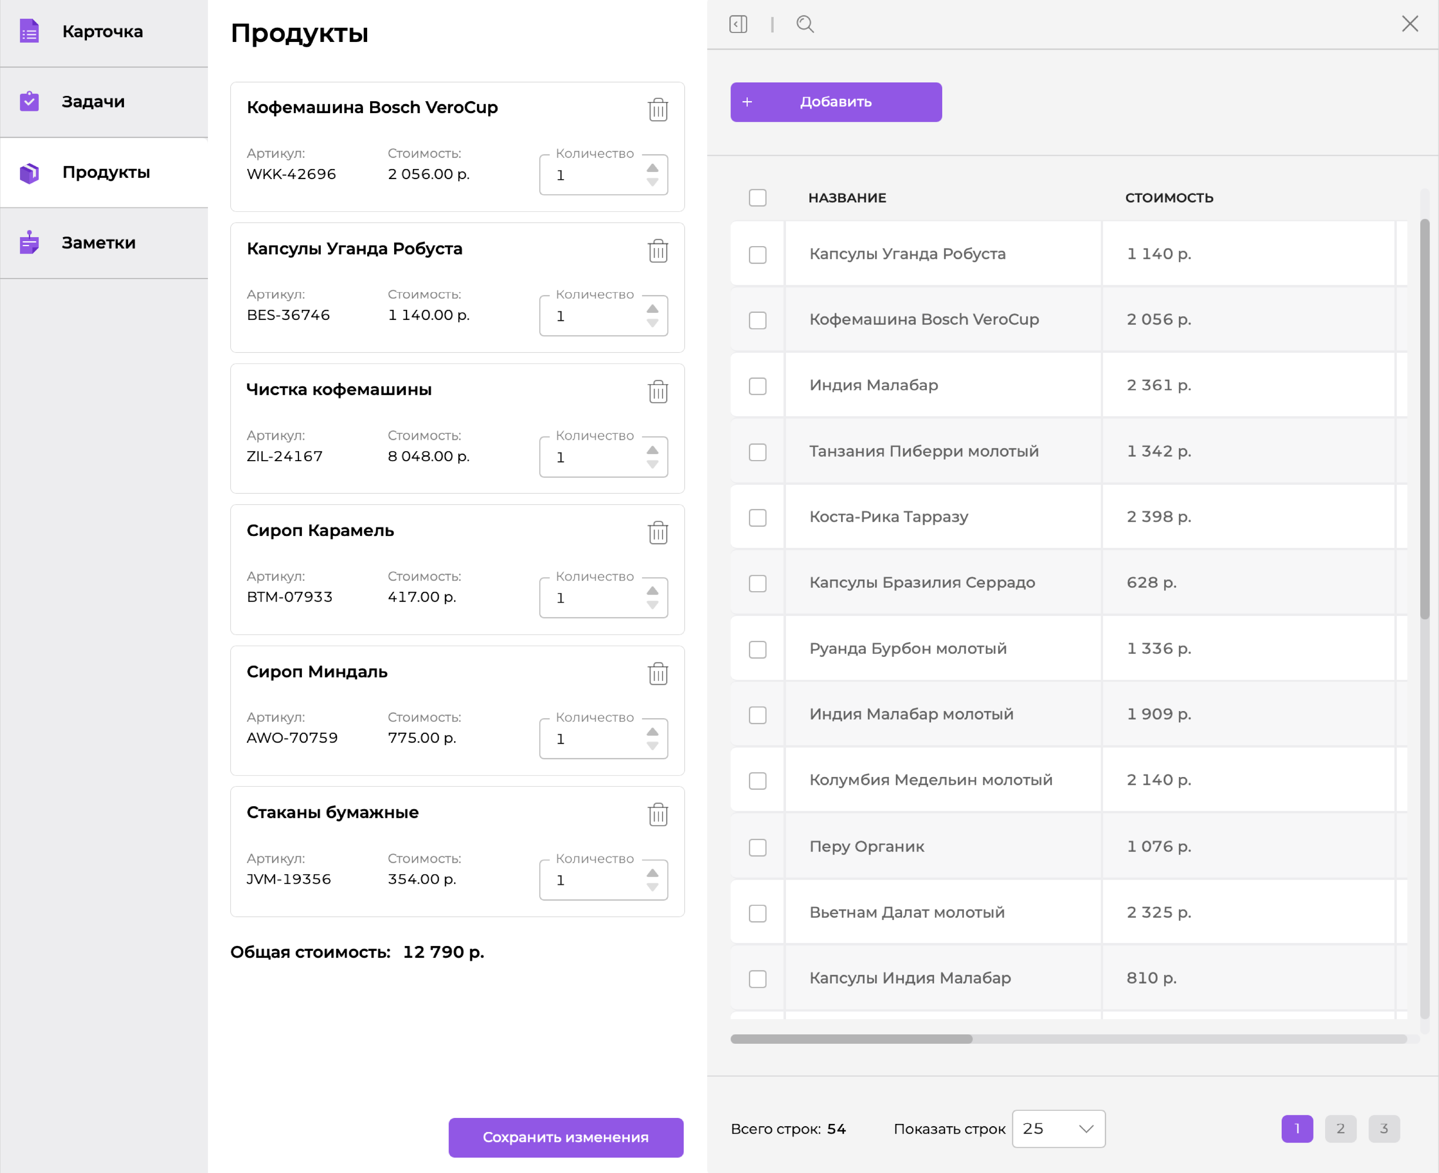Increase quantity for Сироп Карамель
This screenshot has height=1173, width=1439.
click(x=652, y=590)
